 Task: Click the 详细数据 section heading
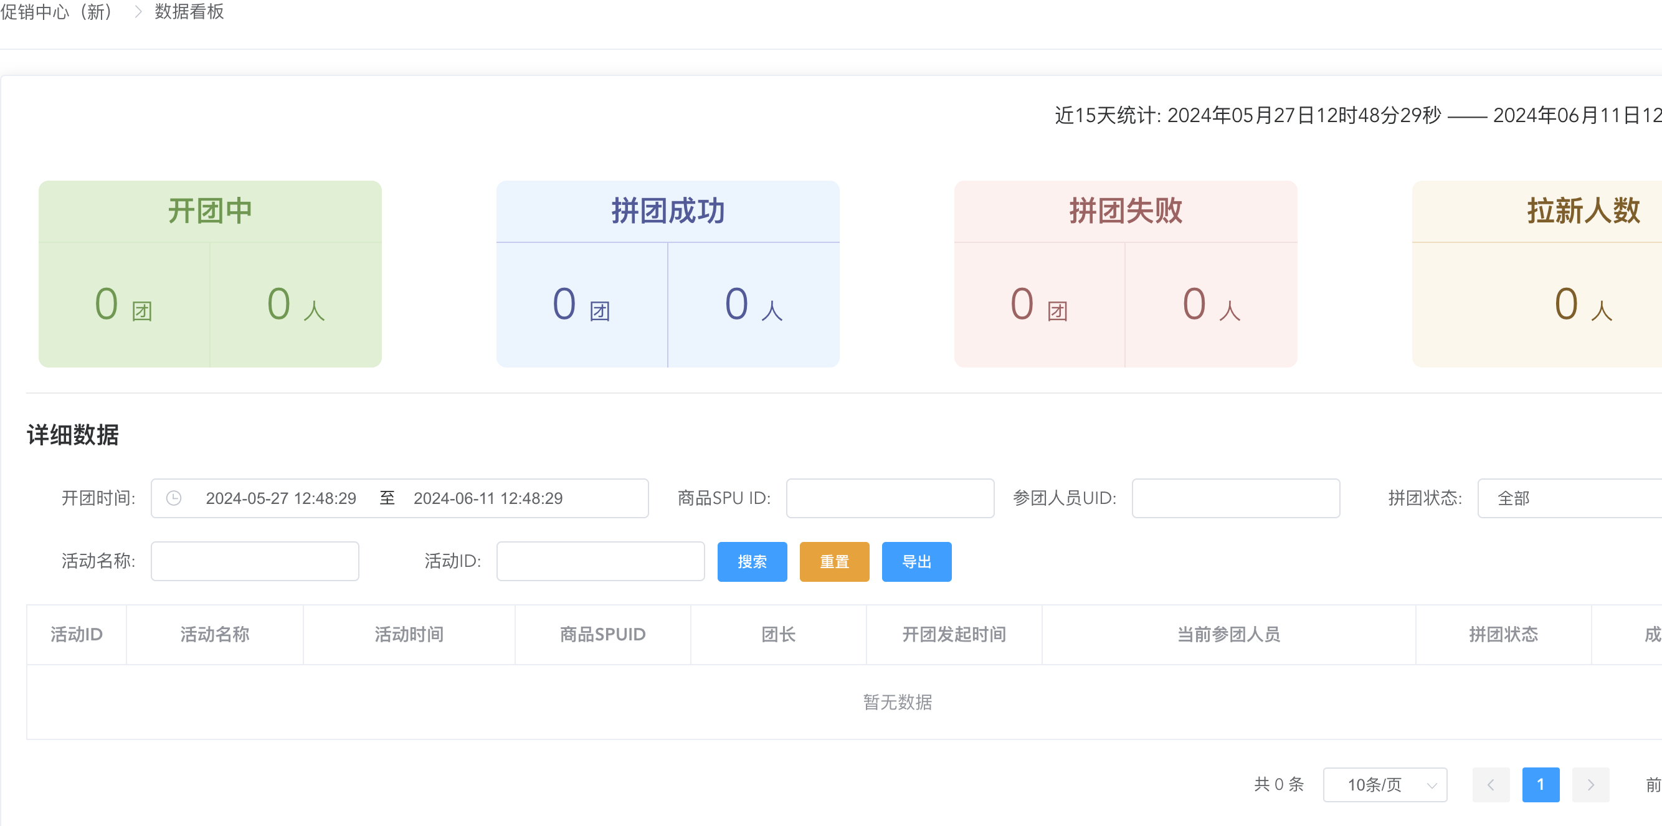(x=72, y=435)
